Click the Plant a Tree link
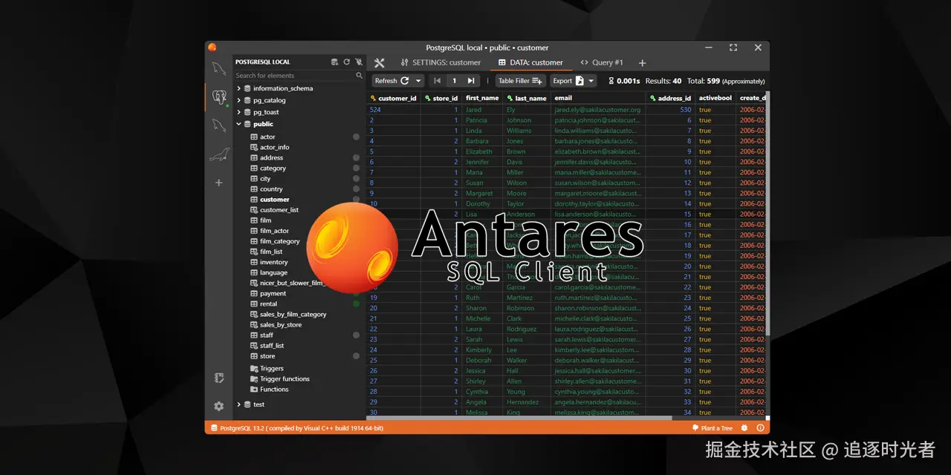The image size is (951, 475). pyautogui.click(x=713, y=428)
